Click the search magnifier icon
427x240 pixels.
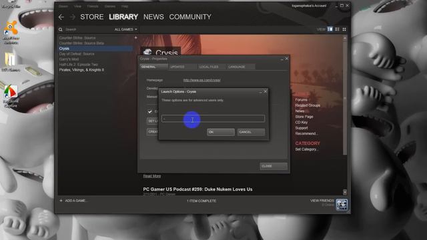61,29
